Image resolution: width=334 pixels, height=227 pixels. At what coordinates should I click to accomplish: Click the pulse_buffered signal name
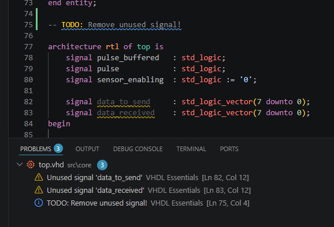tap(128, 58)
